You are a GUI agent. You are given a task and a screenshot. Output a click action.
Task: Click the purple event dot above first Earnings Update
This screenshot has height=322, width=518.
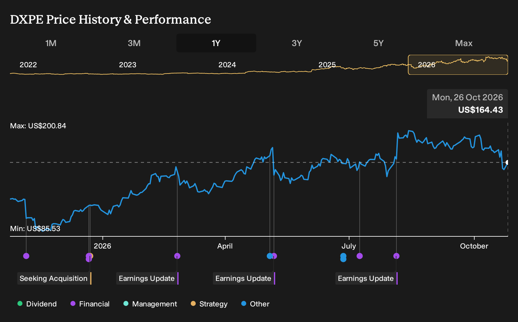coord(177,256)
